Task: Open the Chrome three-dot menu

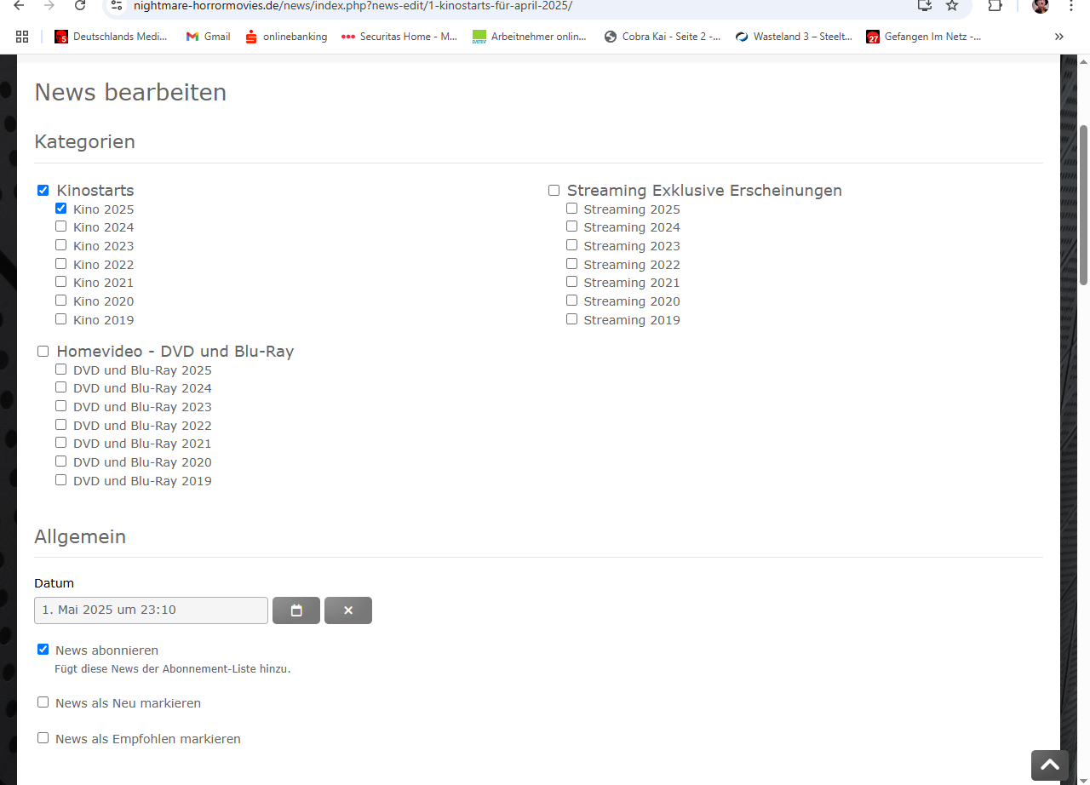Action: pos(1070,6)
